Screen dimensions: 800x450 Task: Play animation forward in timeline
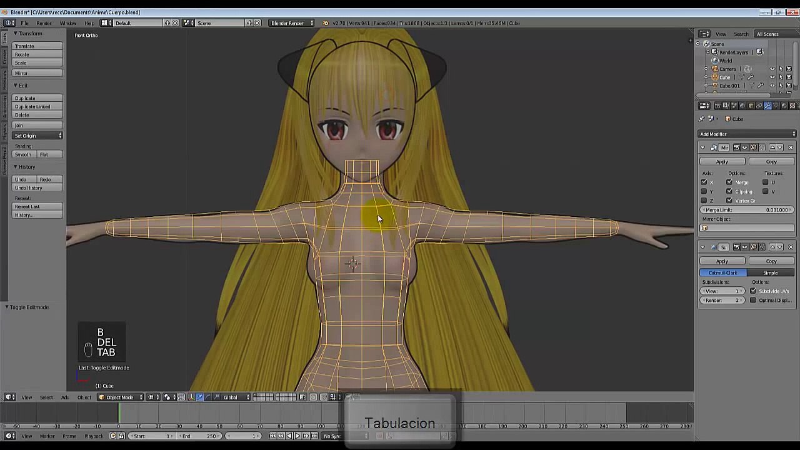(297, 436)
